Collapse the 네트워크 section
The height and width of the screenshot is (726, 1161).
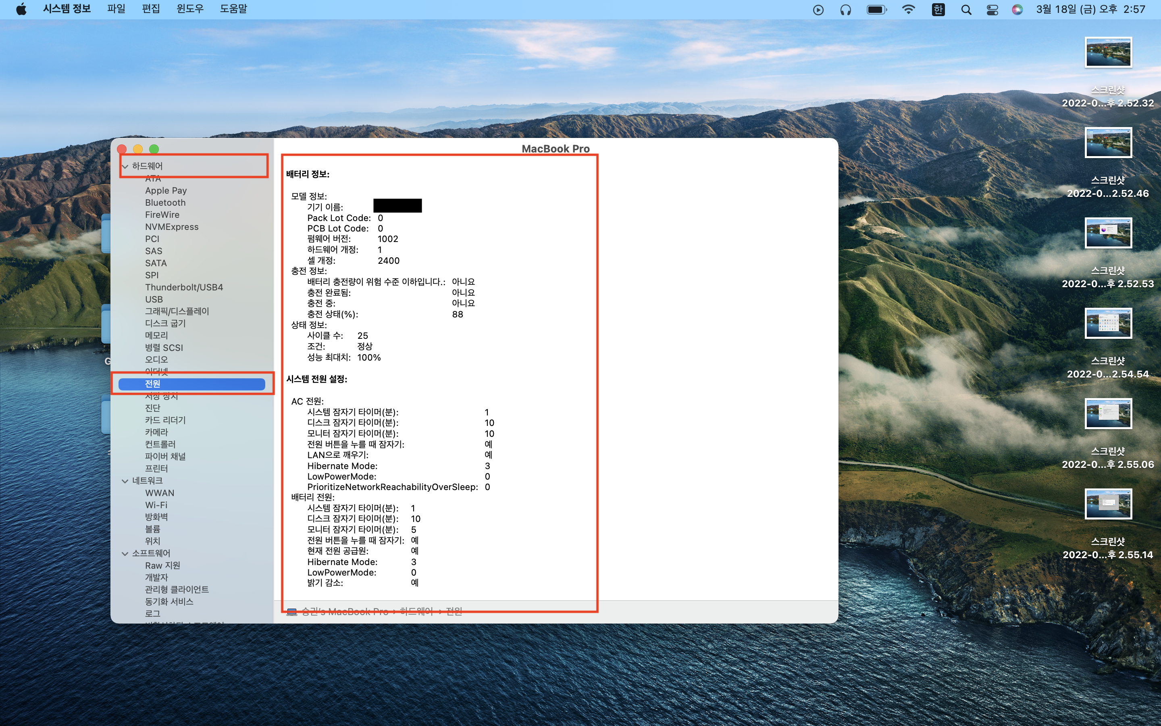tap(125, 481)
